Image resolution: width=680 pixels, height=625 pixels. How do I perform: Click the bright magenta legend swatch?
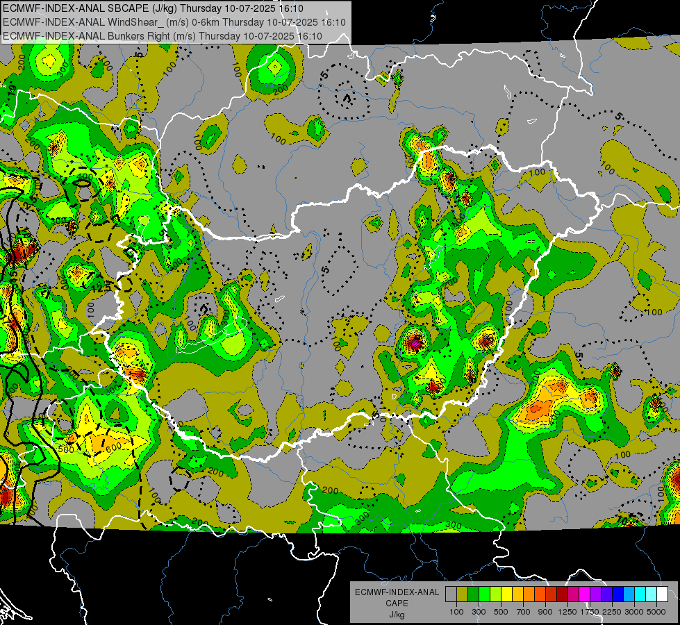coord(585,594)
